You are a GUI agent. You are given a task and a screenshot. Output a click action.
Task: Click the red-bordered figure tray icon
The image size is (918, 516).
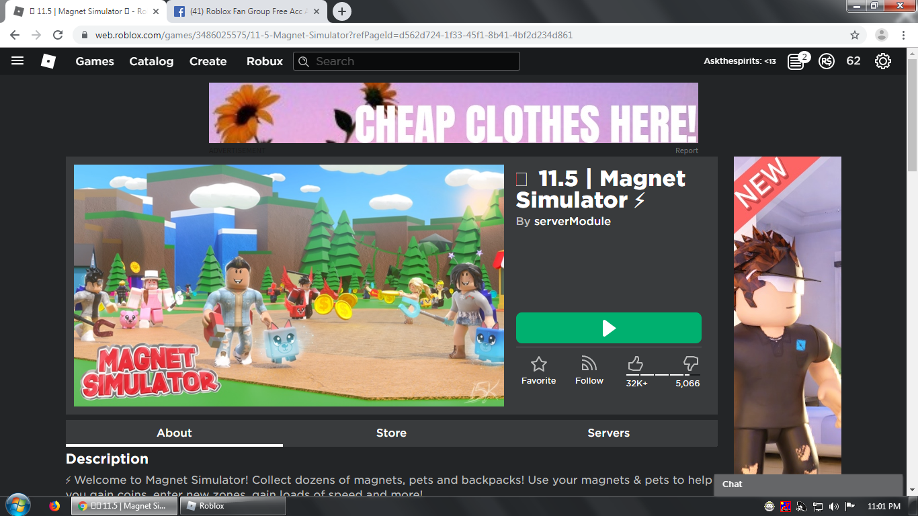(x=786, y=506)
